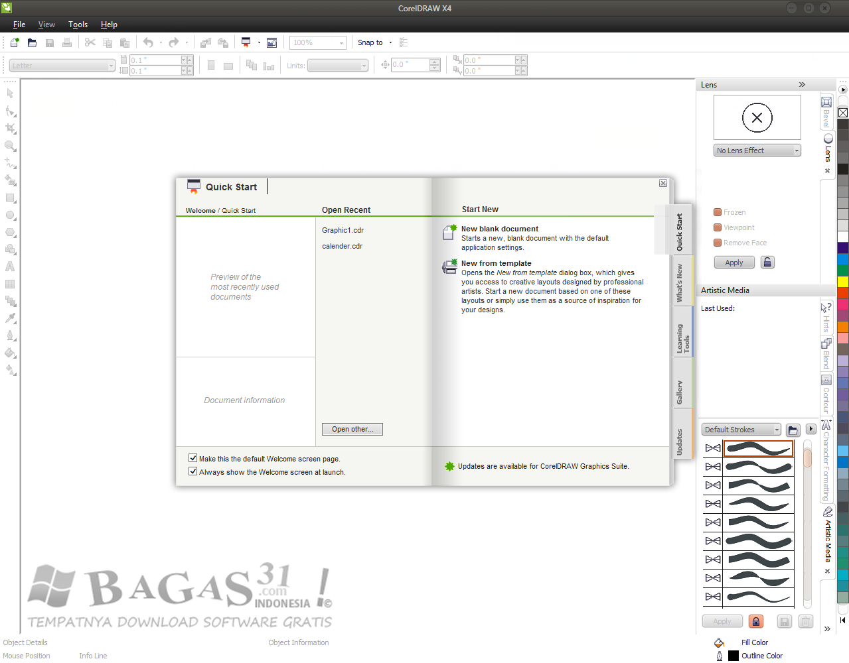The height and width of the screenshot is (663, 849).
Task: Select the Table tool in toolbox
Action: (10, 284)
